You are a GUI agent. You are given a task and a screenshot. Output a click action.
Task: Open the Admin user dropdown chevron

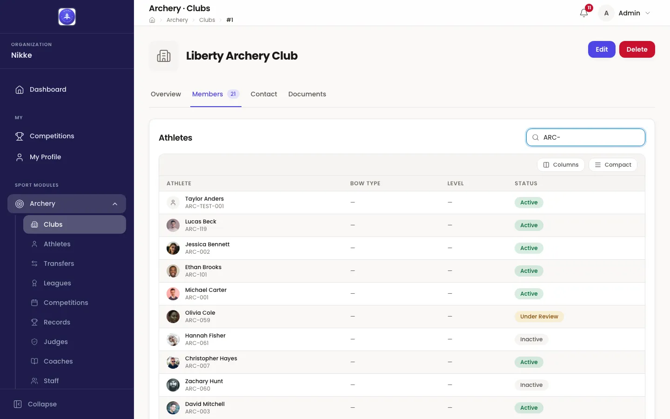(x=648, y=13)
